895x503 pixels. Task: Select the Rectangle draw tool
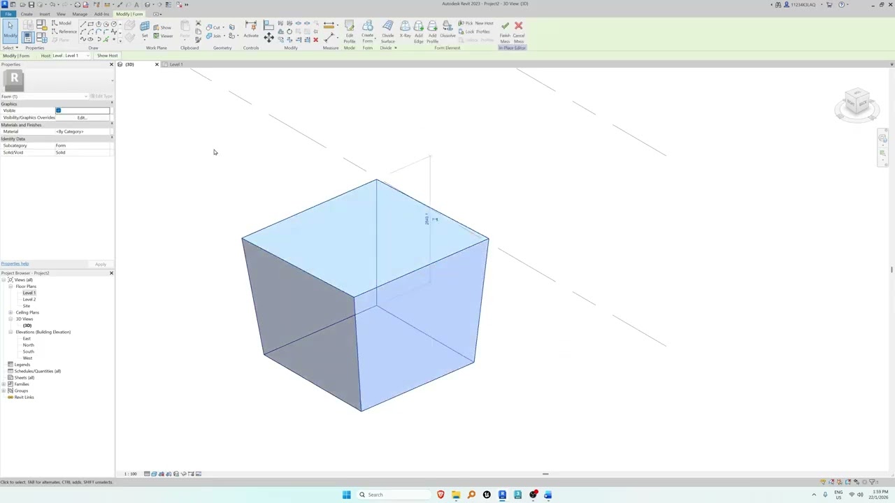click(x=91, y=24)
